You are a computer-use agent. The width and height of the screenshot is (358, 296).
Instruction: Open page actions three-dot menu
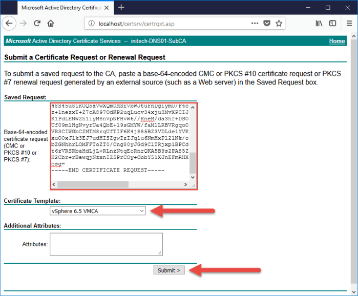(255, 23)
